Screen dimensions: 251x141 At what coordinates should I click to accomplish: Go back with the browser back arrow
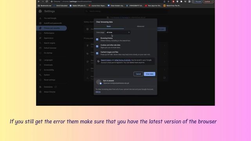(x=39, y=2)
